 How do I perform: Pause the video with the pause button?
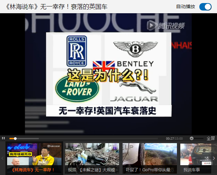pyautogui.click(x=3, y=138)
